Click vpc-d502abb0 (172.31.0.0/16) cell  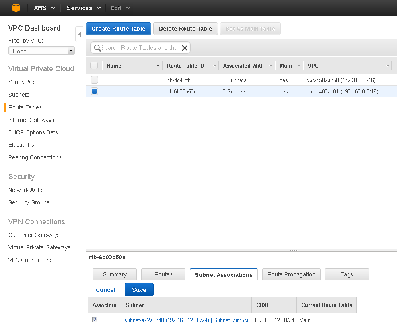coord(341,80)
